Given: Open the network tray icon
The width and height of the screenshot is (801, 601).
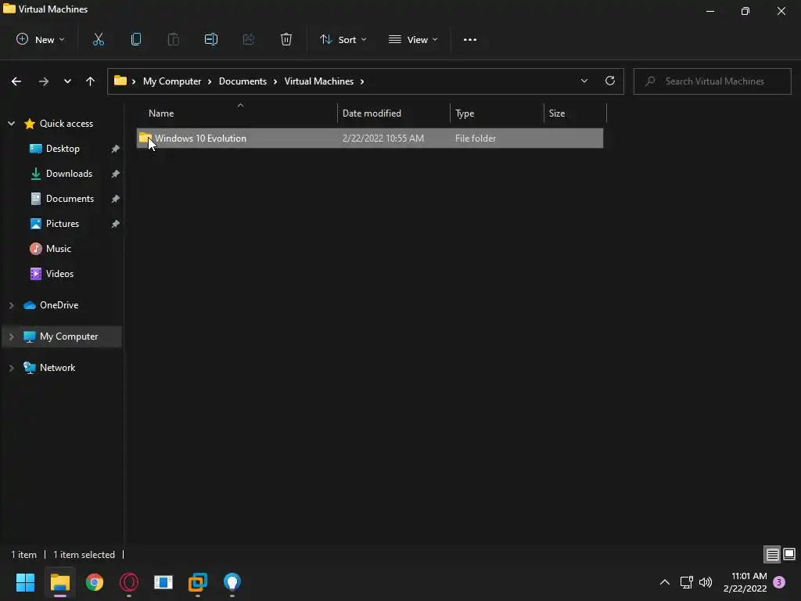Looking at the screenshot, I should 686,582.
